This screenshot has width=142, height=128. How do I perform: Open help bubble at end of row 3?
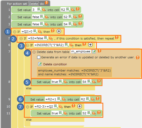click(x=80, y=23)
